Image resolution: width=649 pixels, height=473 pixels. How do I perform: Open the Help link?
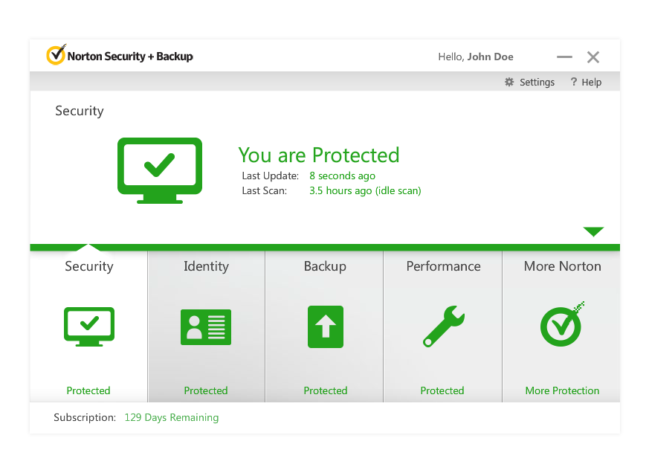click(586, 83)
